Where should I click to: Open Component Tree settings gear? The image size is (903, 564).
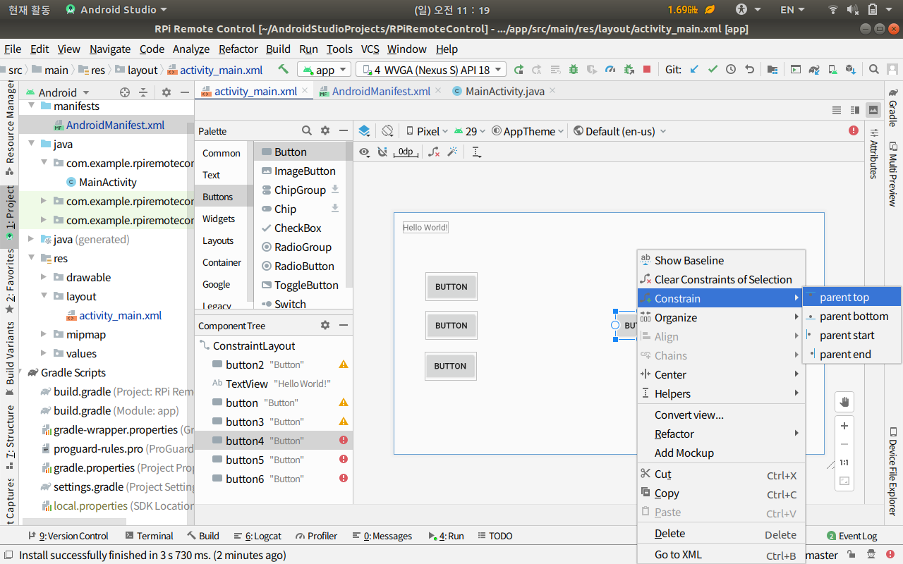pos(325,325)
